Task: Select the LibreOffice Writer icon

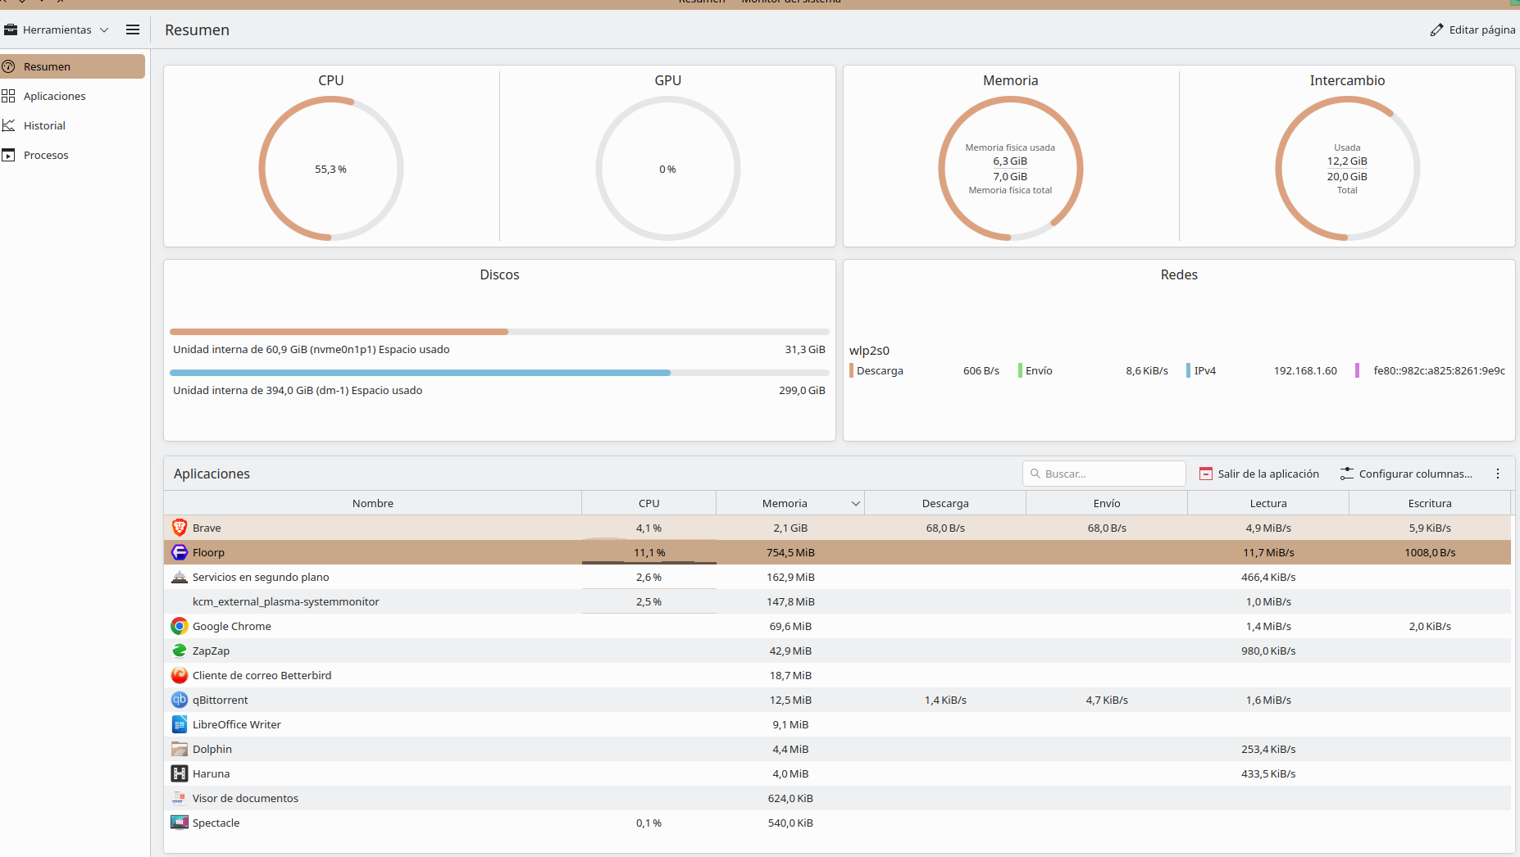Action: [180, 724]
